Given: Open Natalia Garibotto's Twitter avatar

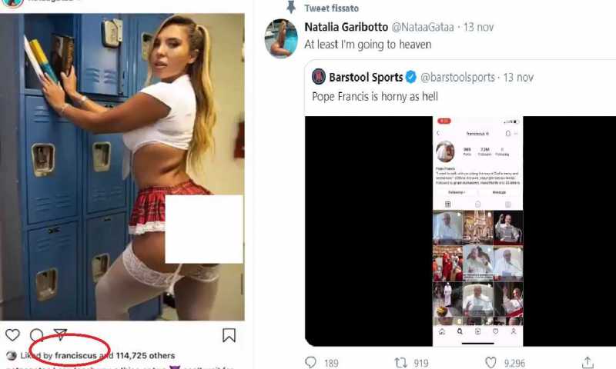Looking at the screenshot, I should click(281, 38).
